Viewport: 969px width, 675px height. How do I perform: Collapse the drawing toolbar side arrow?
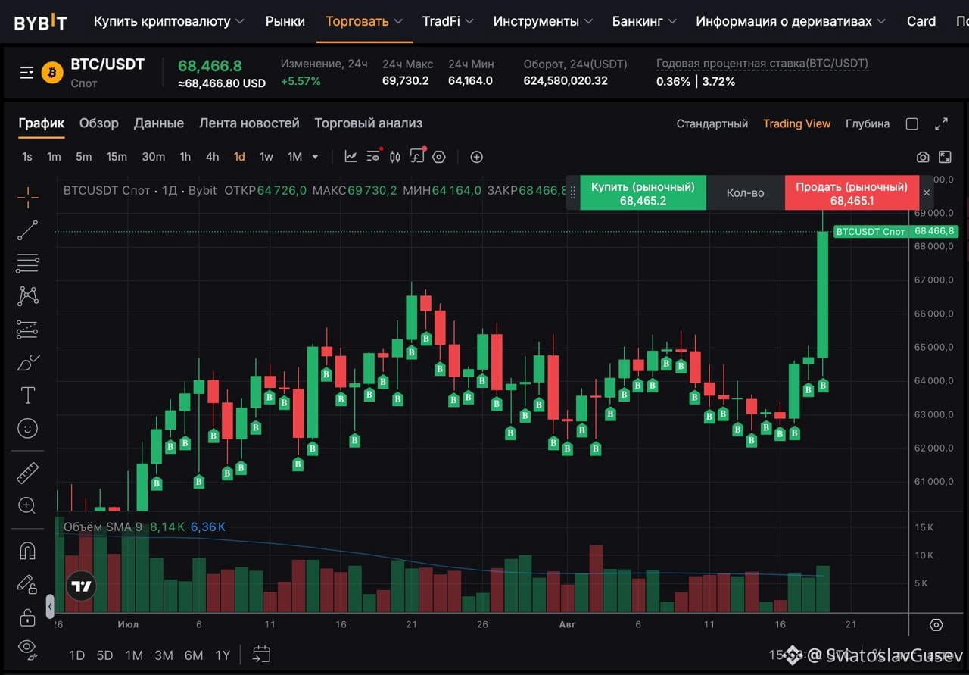[x=50, y=607]
